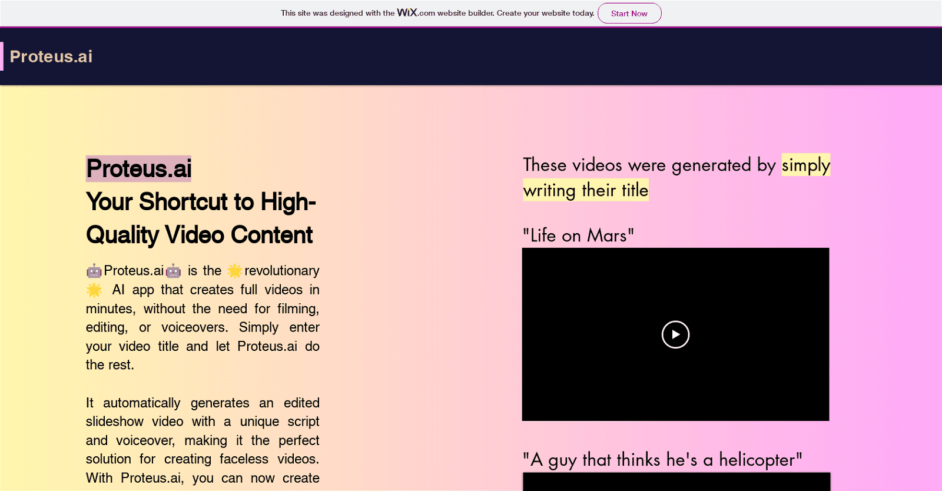Click the star emoji before "AI app"

(x=94, y=290)
